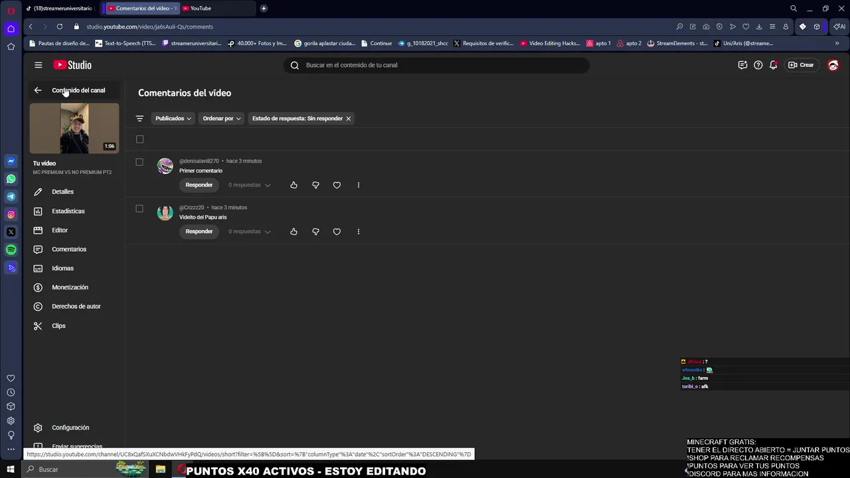Open more options for 'Primer comentario' comment
850x478 pixels.
(x=359, y=185)
